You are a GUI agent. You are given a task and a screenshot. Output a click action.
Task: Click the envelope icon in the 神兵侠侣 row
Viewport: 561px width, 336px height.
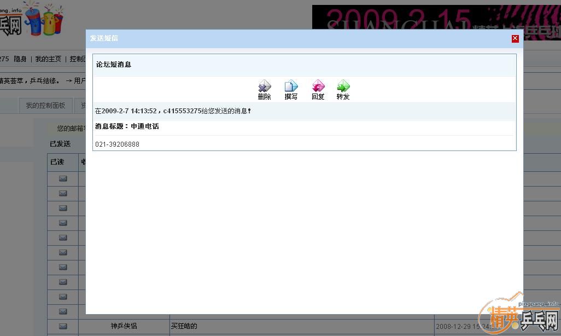[x=63, y=326]
